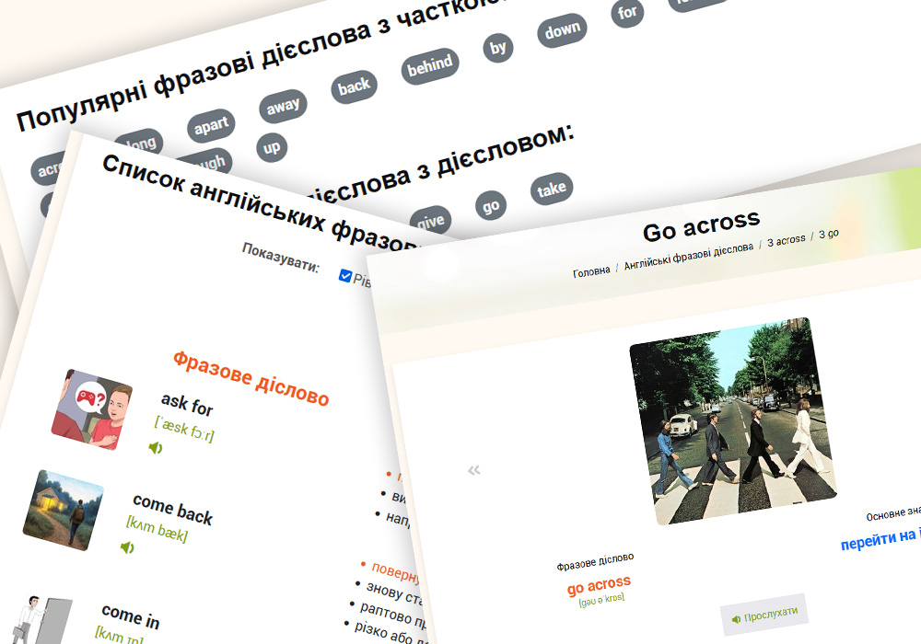This screenshot has width=921, height=644.
Task: Open the 'come back' illustration thumbnail
Action: coord(64,510)
